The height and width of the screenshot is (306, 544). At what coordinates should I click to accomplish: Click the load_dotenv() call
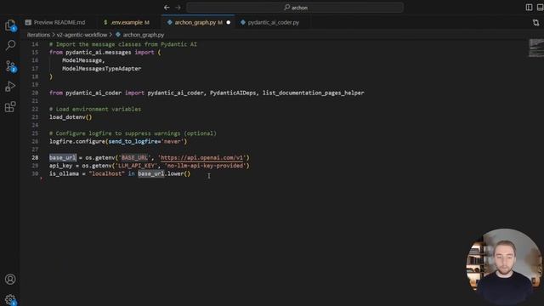(71, 117)
